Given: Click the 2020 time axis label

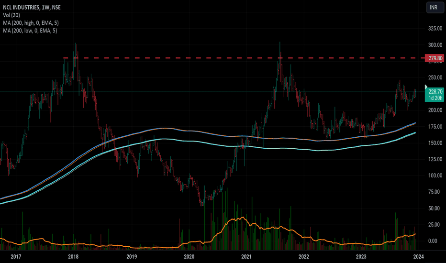Looking at the screenshot, I should (x=189, y=257).
